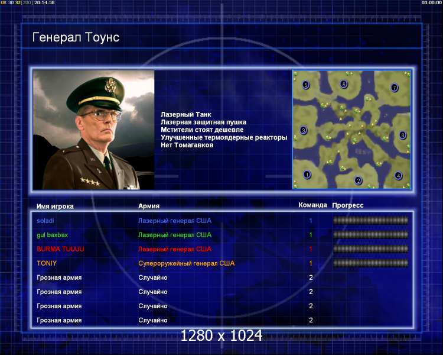
Task: Click player name BURMA TUUUU
Action: click(x=60, y=249)
